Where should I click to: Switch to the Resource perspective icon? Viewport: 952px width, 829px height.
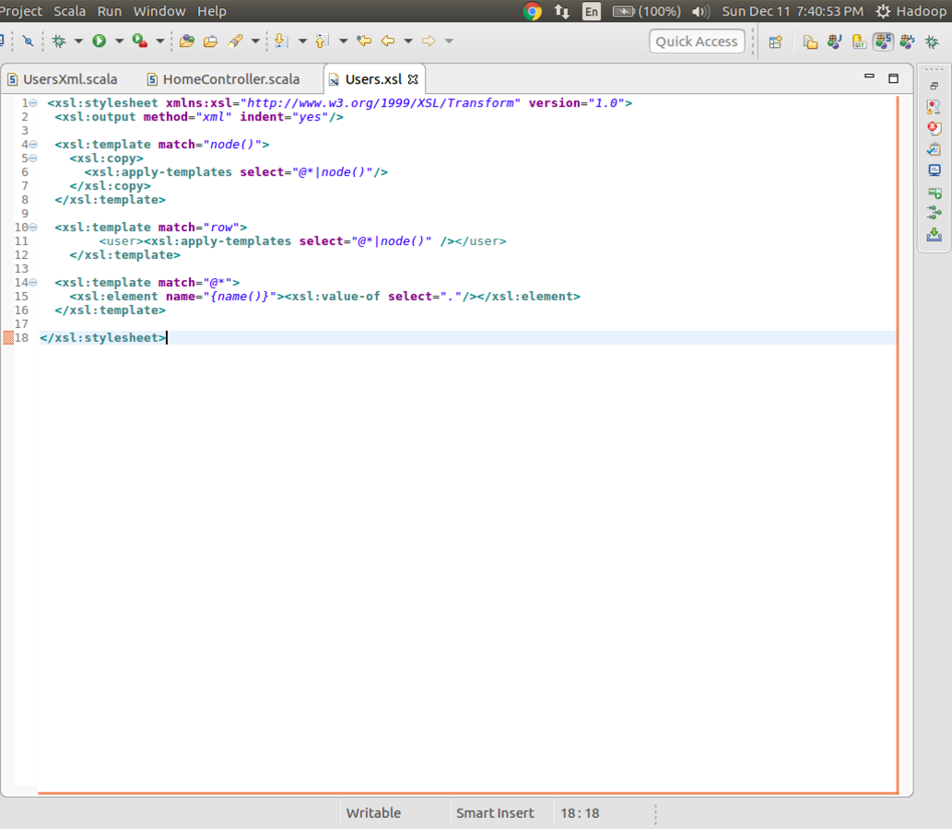(810, 41)
